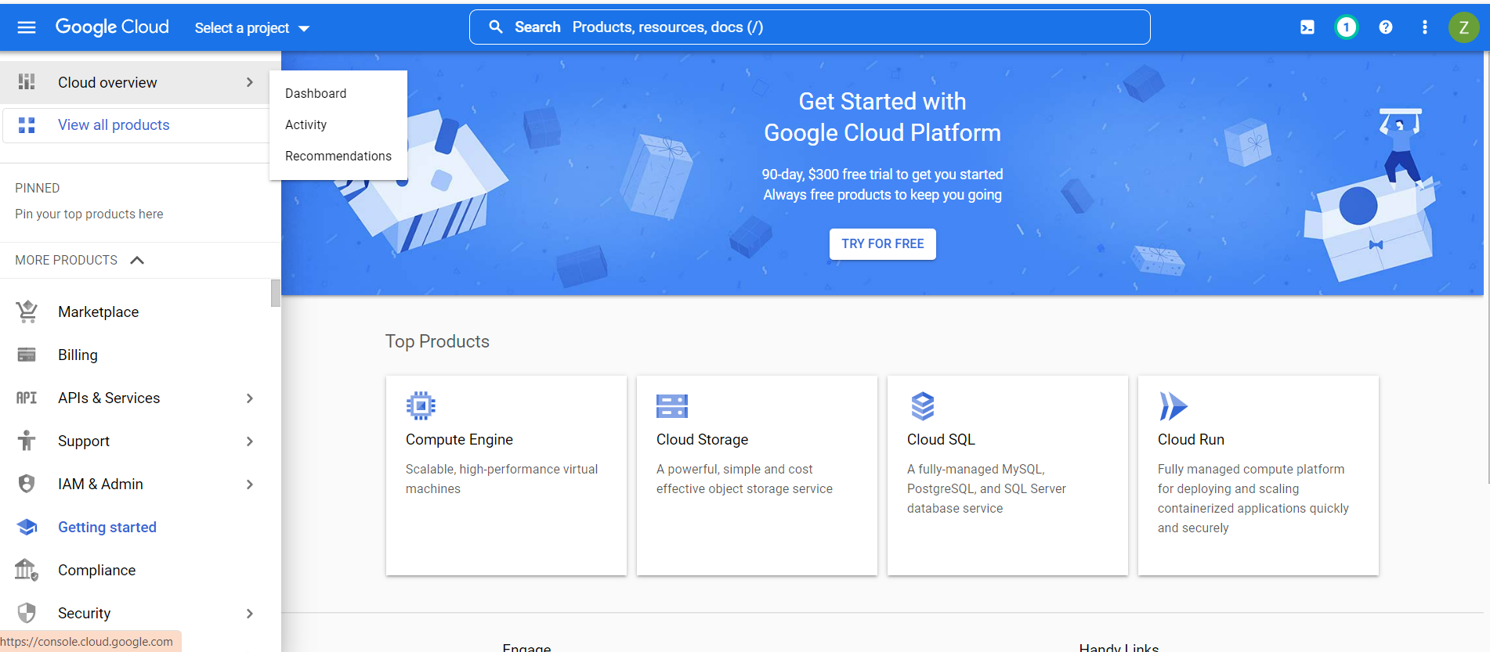Screen dimensions: 1490x652
Task: Click the Cloud SQL stack icon
Action: (x=923, y=405)
